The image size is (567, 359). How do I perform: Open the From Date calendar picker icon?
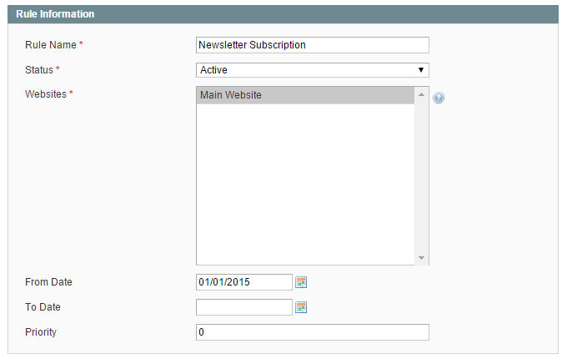(301, 282)
